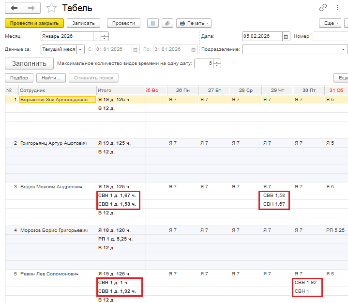Open the calendar for the start date 01.01.2026

tap(135, 49)
